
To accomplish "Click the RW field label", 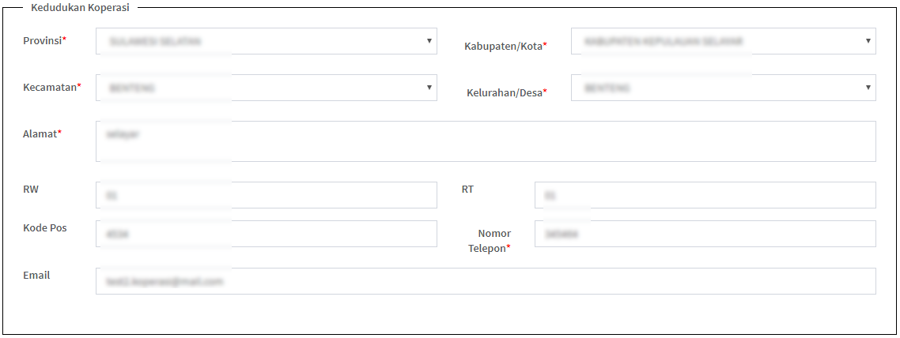I will [x=31, y=190].
